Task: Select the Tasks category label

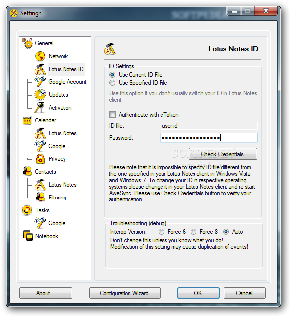Action: tap(42, 210)
